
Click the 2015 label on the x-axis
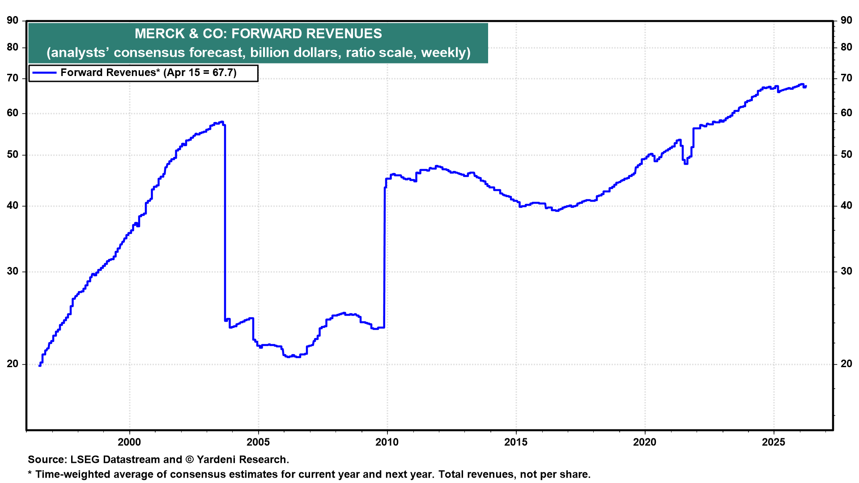[516, 442]
